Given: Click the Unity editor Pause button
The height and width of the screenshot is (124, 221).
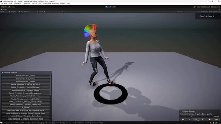Looking at the screenshot, I should [110, 7].
